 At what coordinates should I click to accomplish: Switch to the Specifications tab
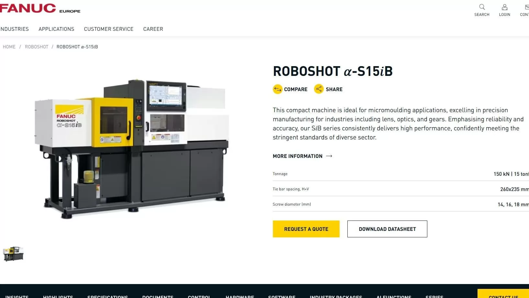107,296
